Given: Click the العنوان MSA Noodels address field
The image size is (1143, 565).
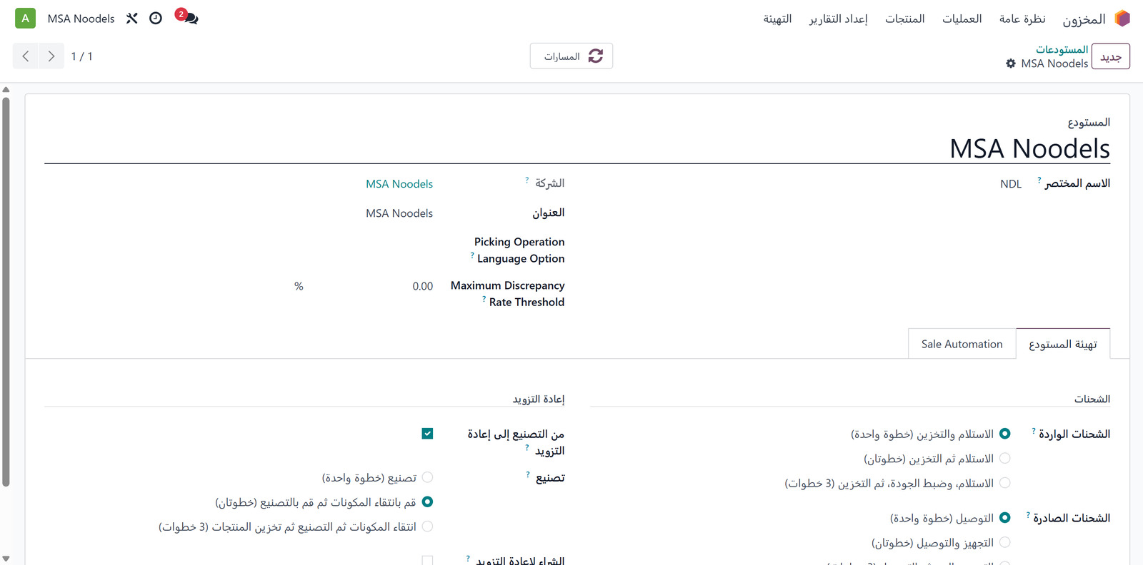Looking at the screenshot, I should (x=399, y=213).
